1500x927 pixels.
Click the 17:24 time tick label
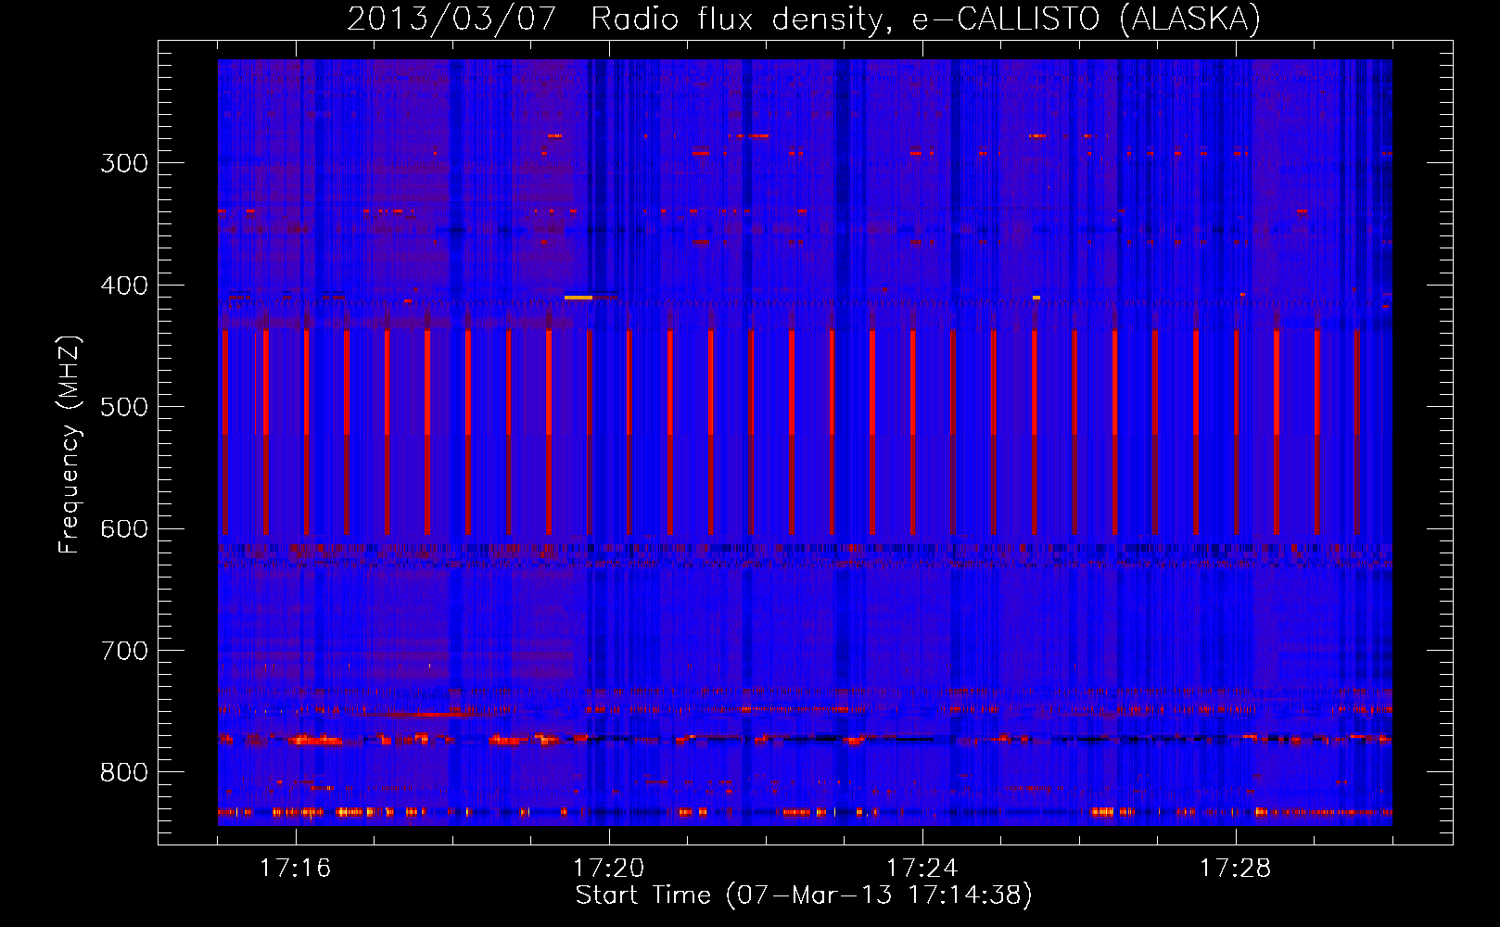click(x=922, y=868)
